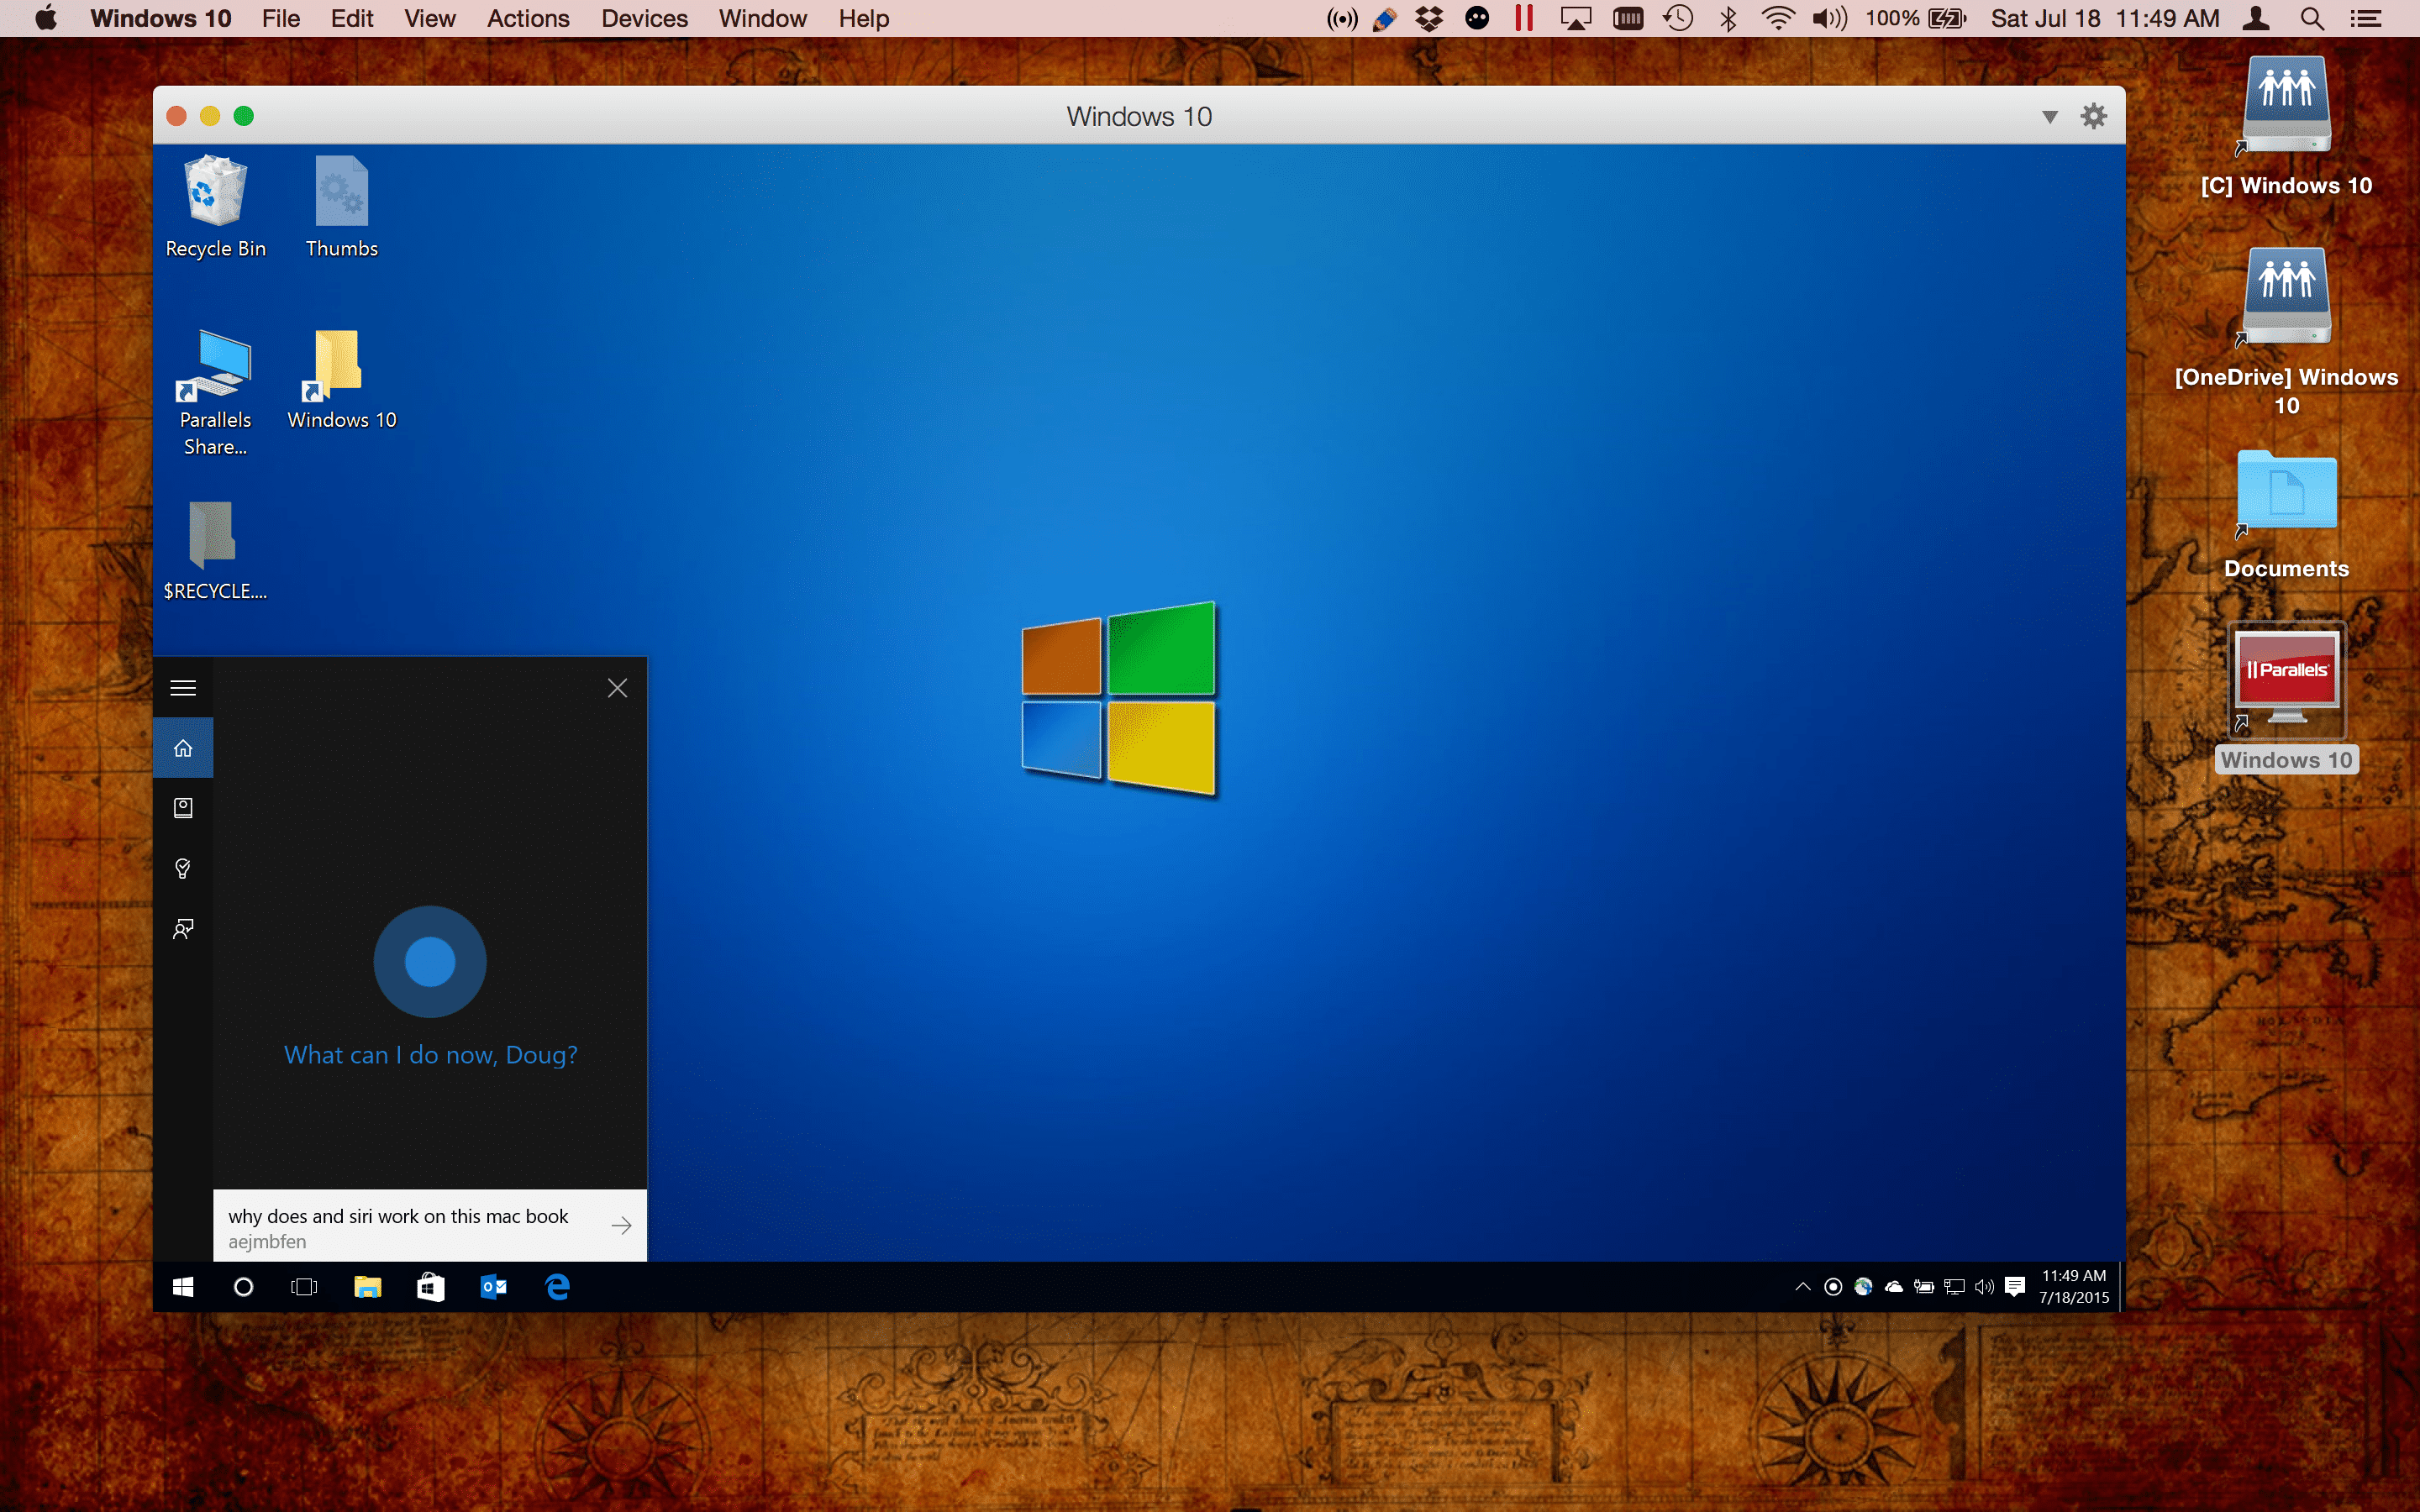Launch Edge browser from taskbar
This screenshot has width=2420, height=1512.
[x=558, y=1287]
